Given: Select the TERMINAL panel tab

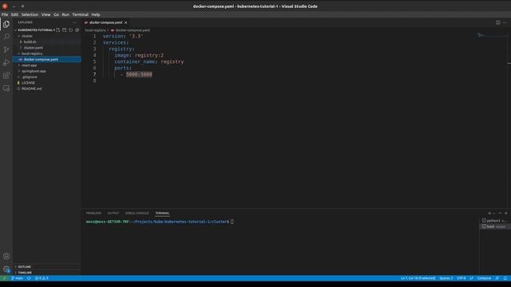Looking at the screenshot, I should click(162, 213).
